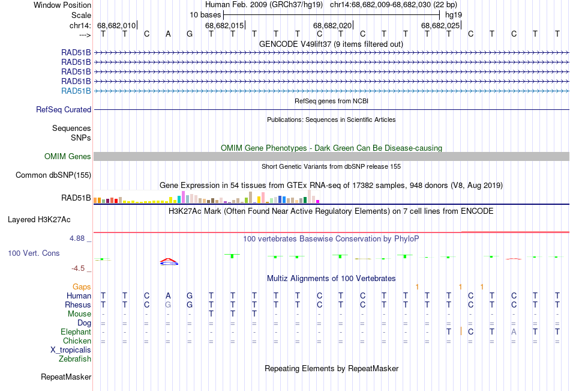The image size is (570, 391).
Task: Click the Scale label
Action: pos(81,15)
